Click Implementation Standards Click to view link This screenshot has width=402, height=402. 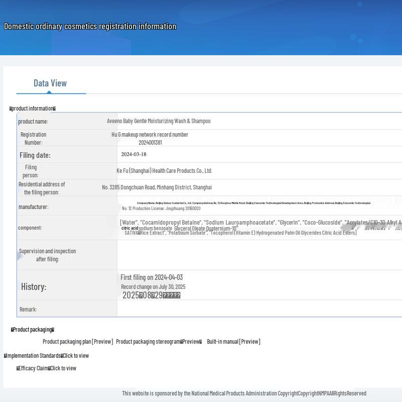click(46, 356)
